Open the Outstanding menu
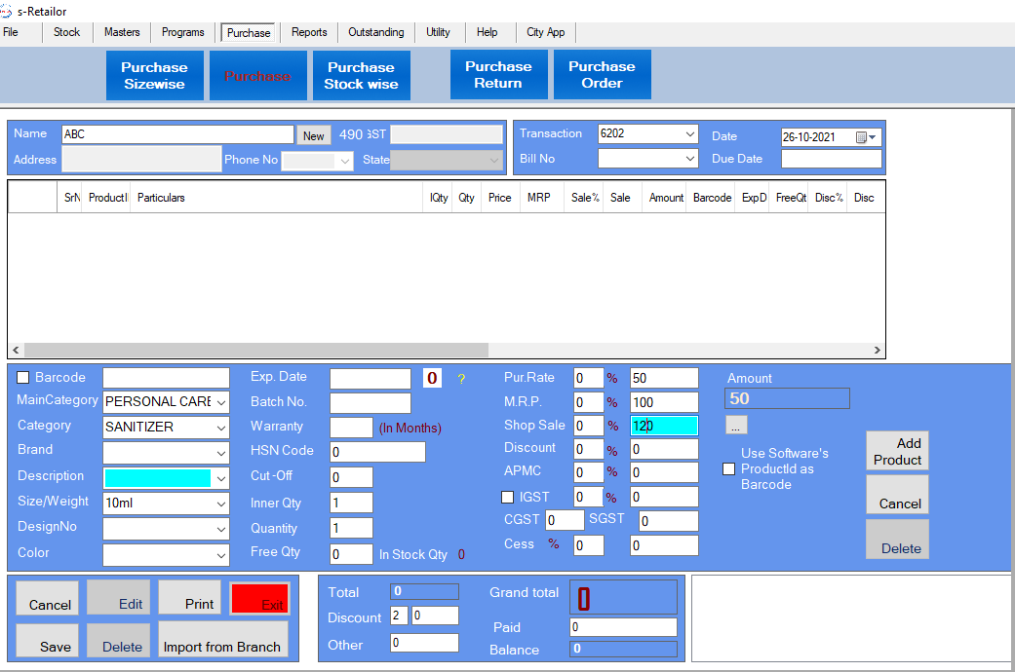Image resolution: width=1015 pixels, height=672 pixels. tap(375, 32)
